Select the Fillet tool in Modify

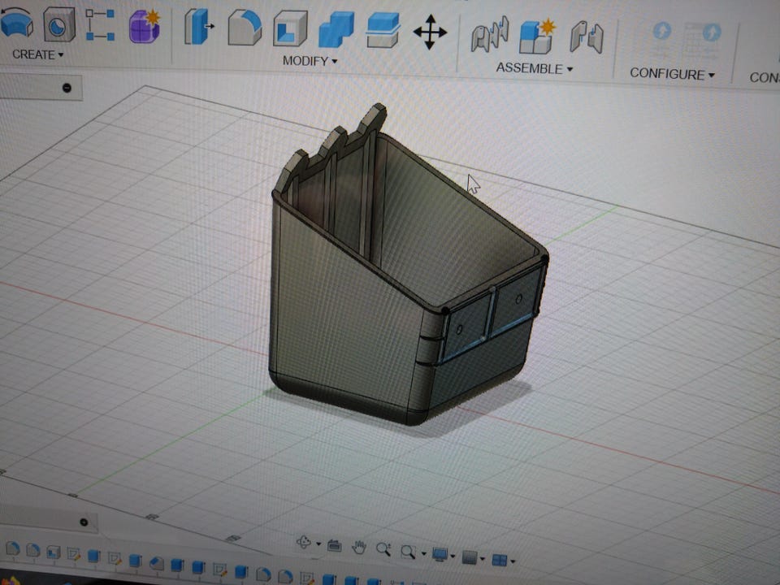pyautogui.click(x=244, y=28)
